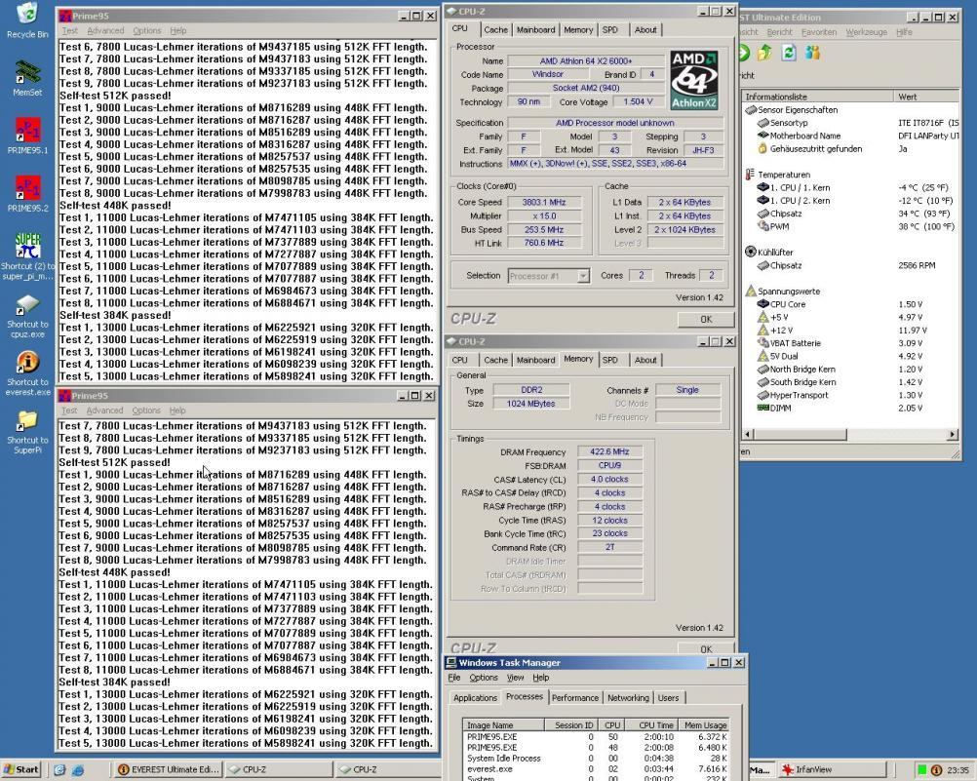Switch to EVEREST Ultimate Edition taskbar button
The width and height of the screenshot is (977, 781).
pos(169,769)
